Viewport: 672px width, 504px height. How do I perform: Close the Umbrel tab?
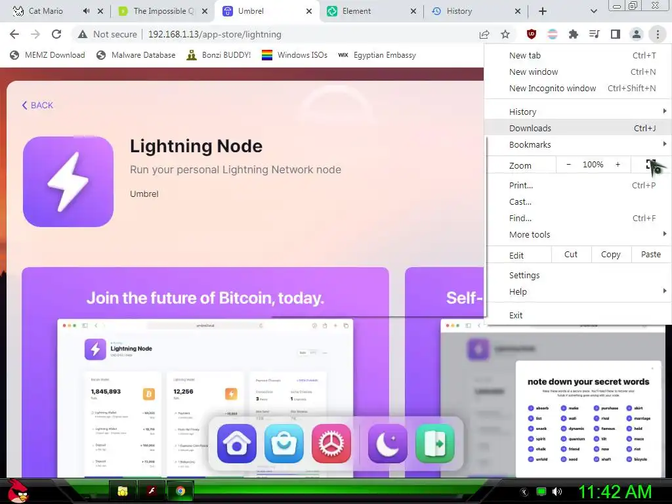pyautogui.click(x=309, y=11)
